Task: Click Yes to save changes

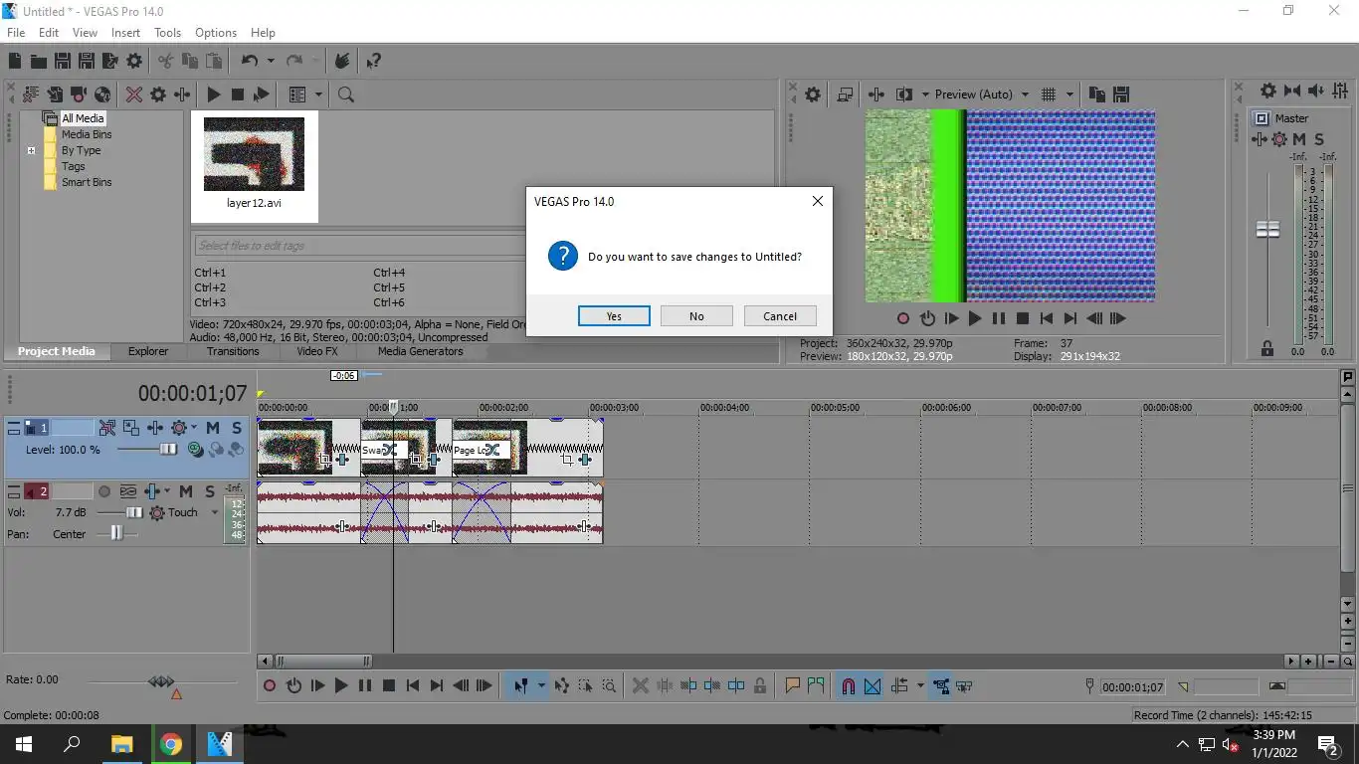Action: tap(614, 316)
